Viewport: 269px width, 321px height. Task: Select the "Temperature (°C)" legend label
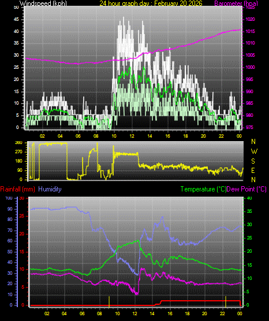pos(203,189)
